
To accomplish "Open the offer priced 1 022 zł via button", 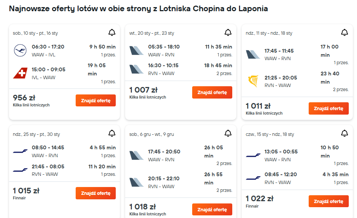I will (x=329, y=201).
